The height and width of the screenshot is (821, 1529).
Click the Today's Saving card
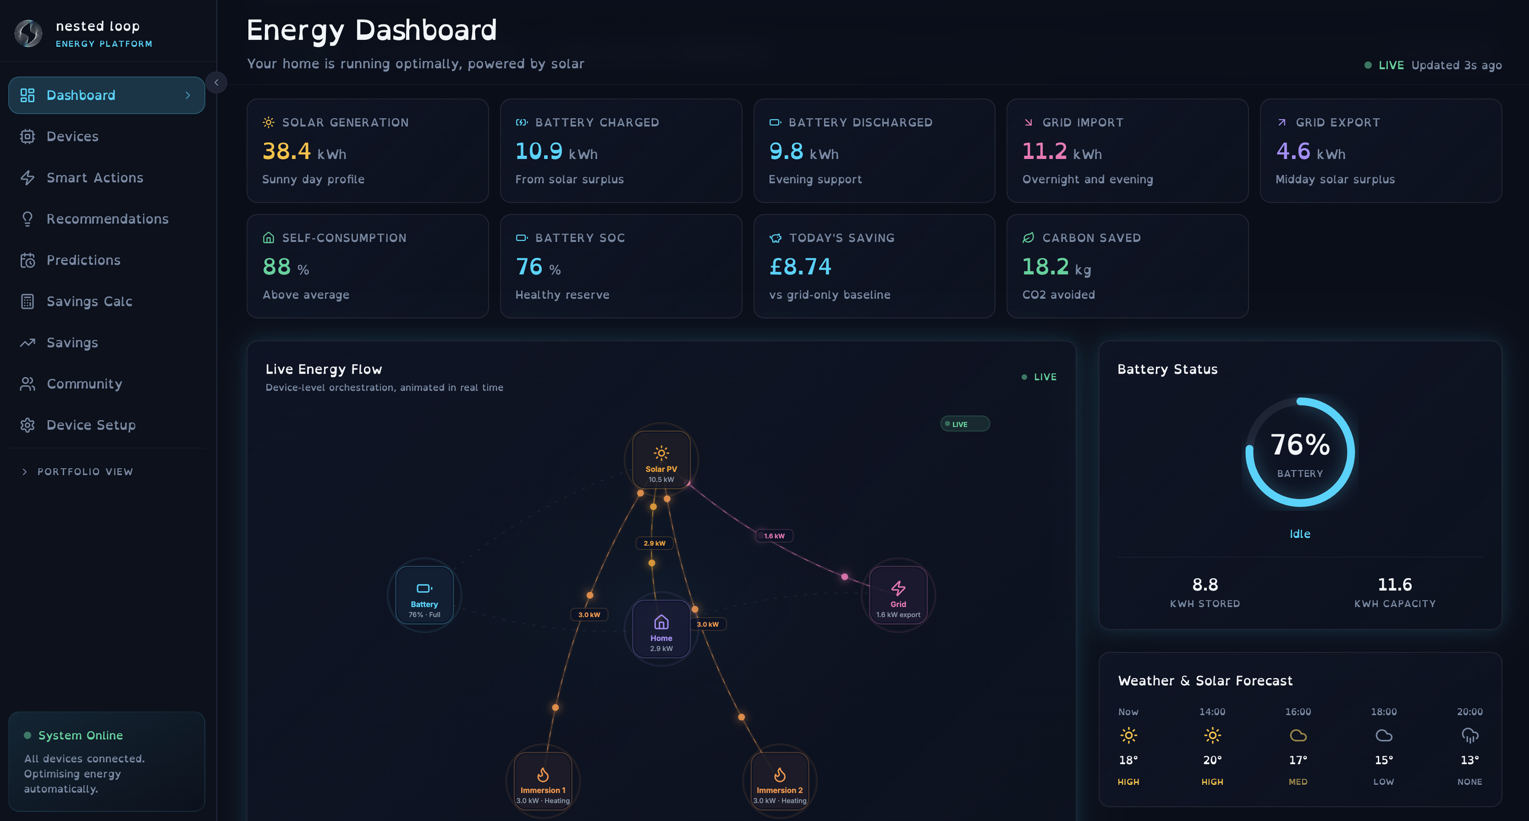tap(874, 266)
